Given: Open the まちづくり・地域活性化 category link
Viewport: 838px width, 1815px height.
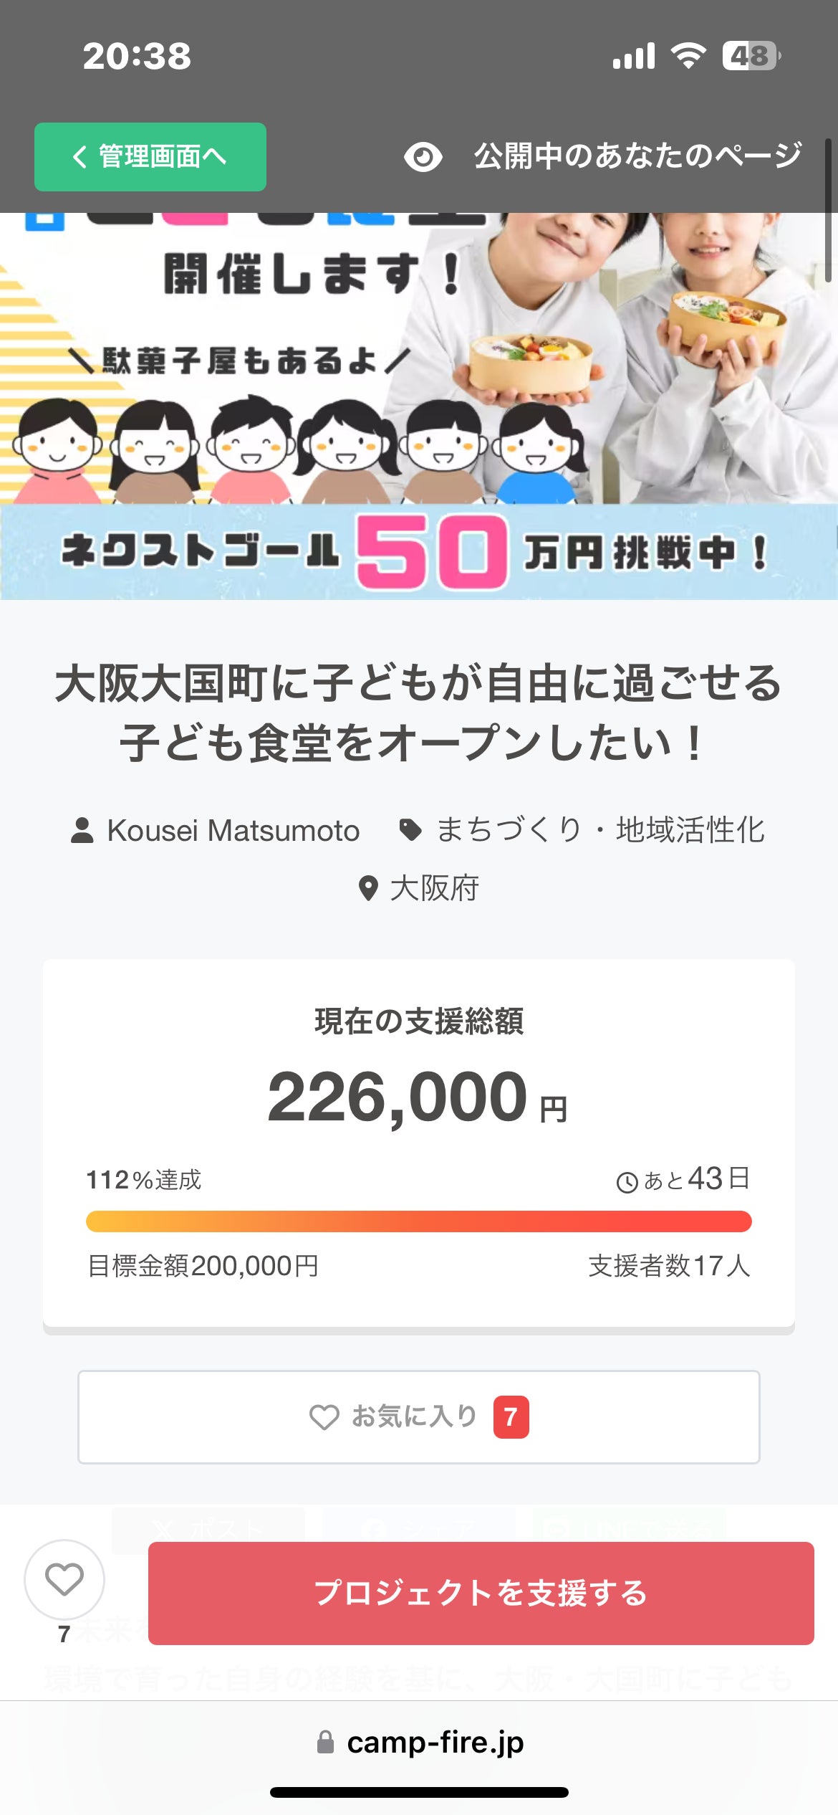Looking at the screenshot, I should [600, 830].
